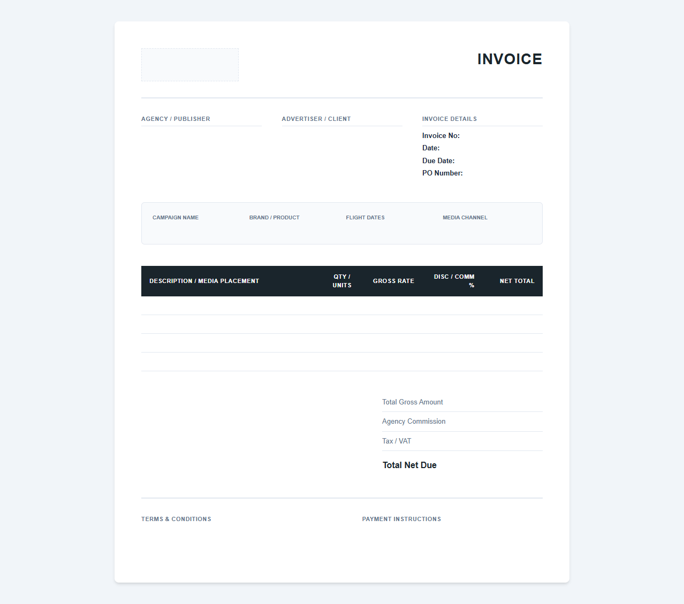Viewport: 684px width, 604px height.
Task: Click the DESCRIPTION / MEDIA PLACEMENT column header
Action: [x=204, y=281]
